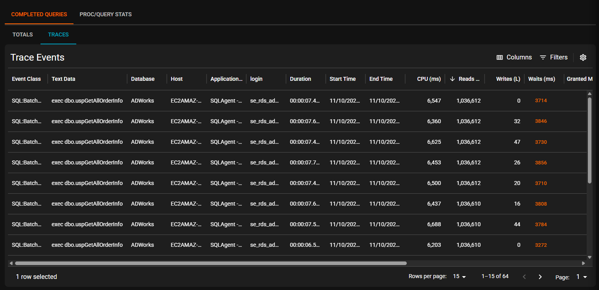The width and height of the screenshot is (599, 290).
Task: Click the Columns chooser icon
Action: point(500,57)
